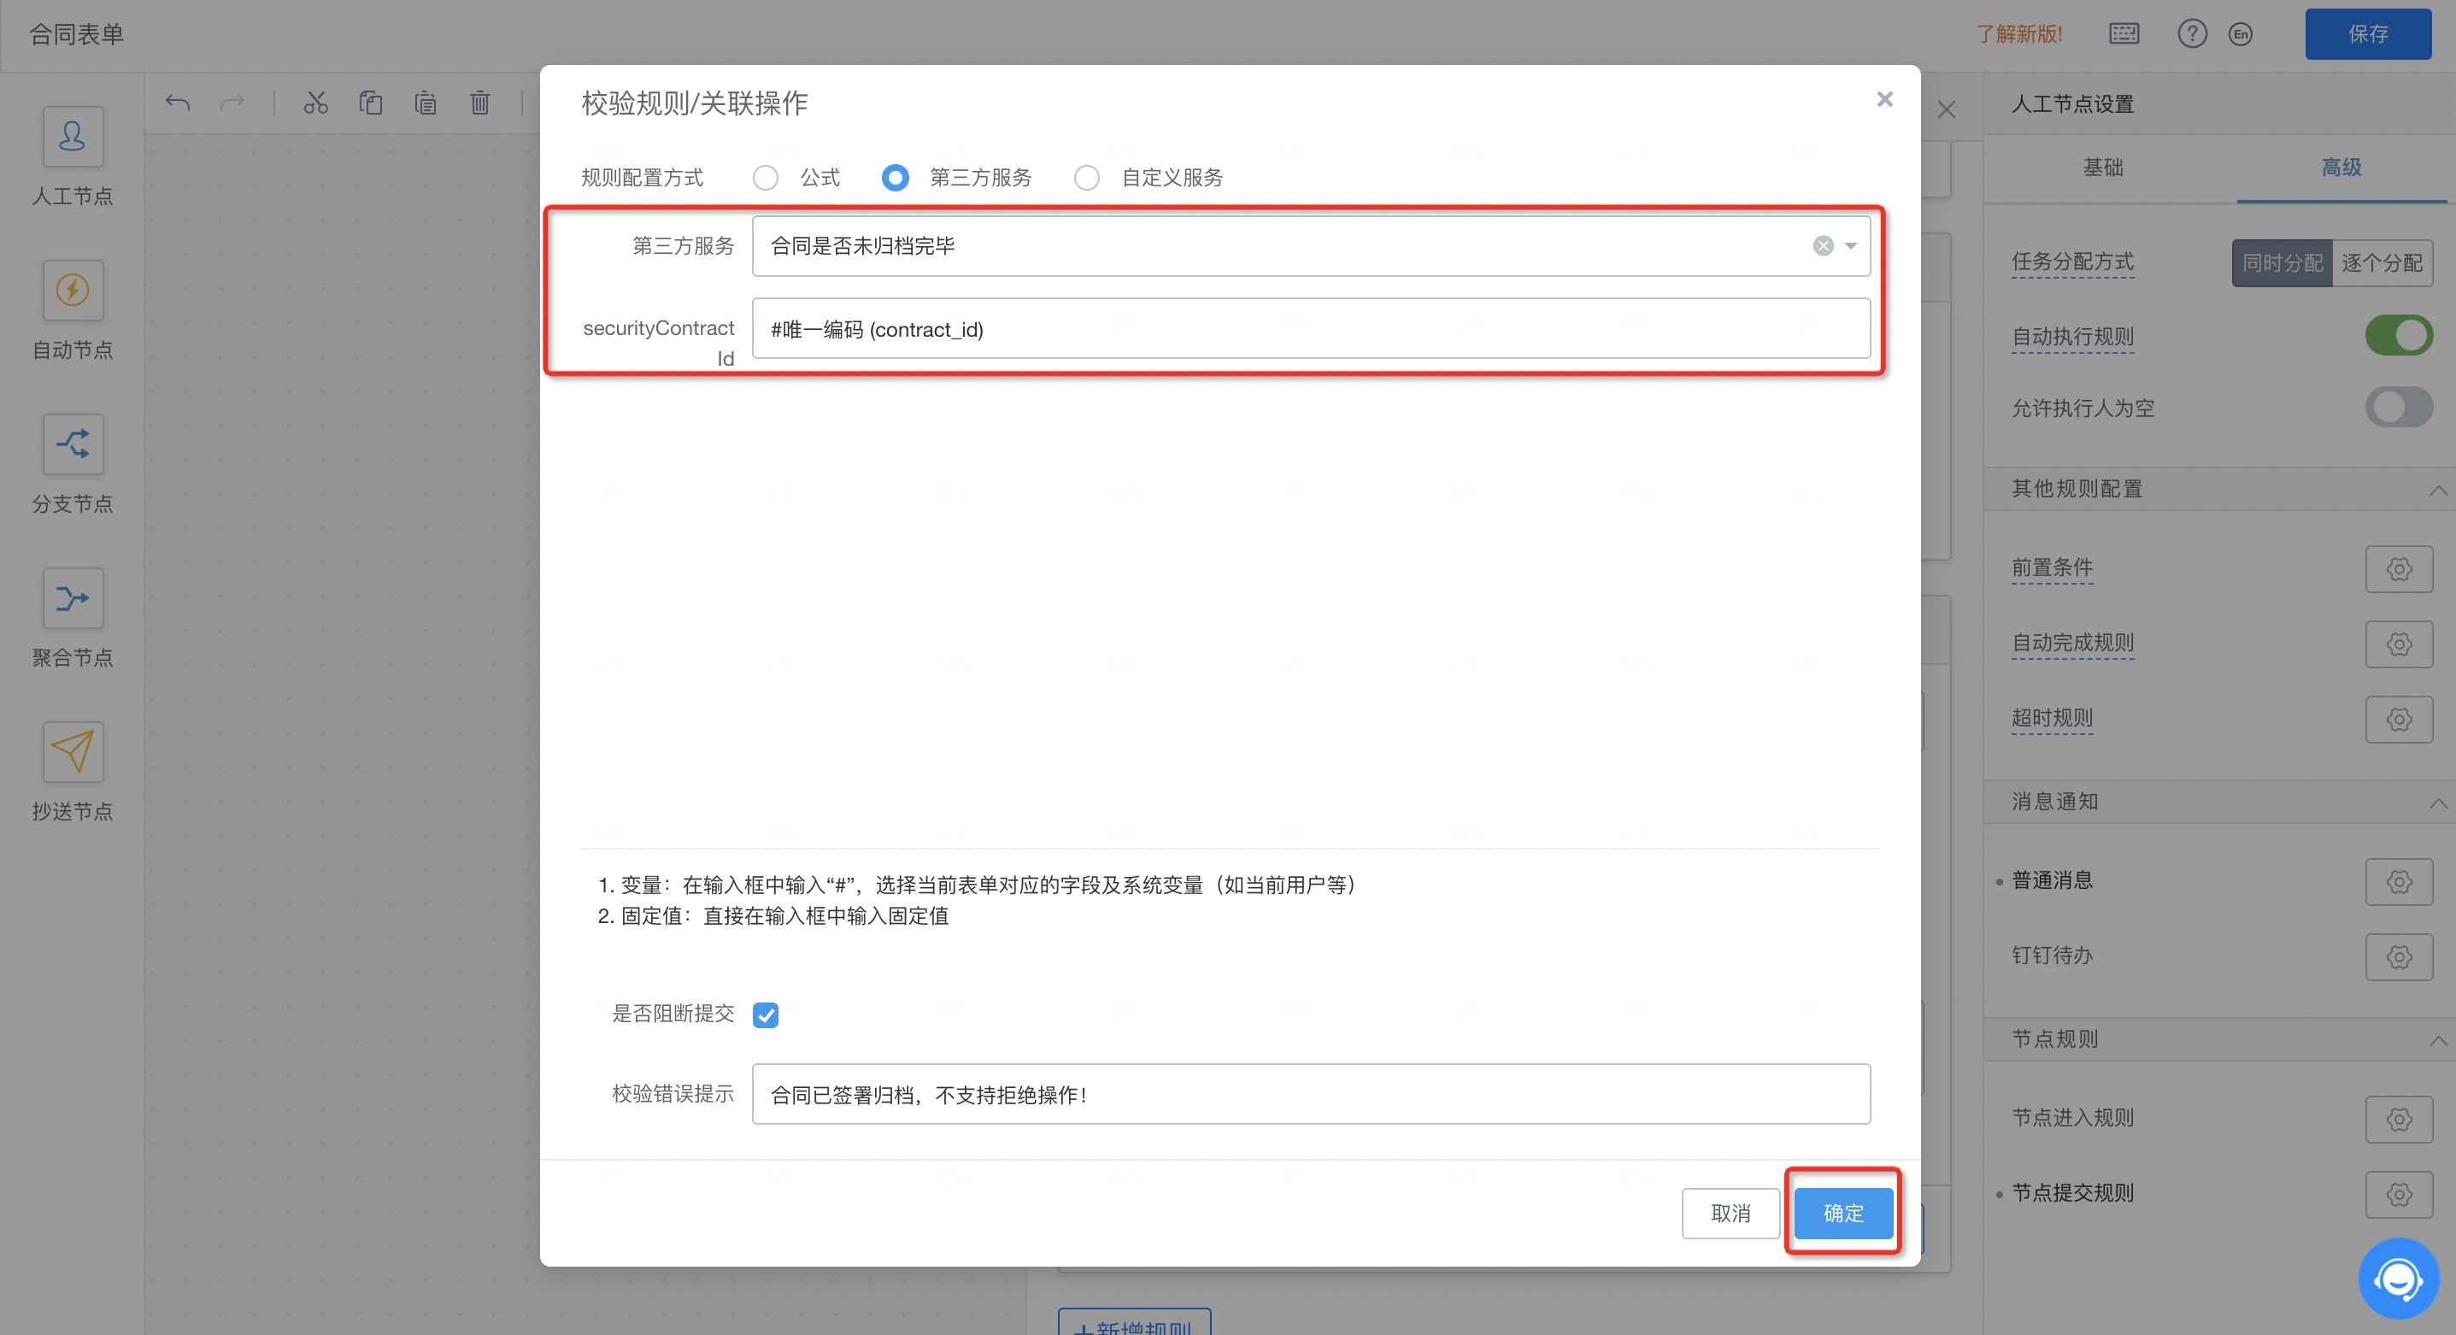Click the trash delete icon
This screenshot has width=2456, height=1335.
click(479, 102)
